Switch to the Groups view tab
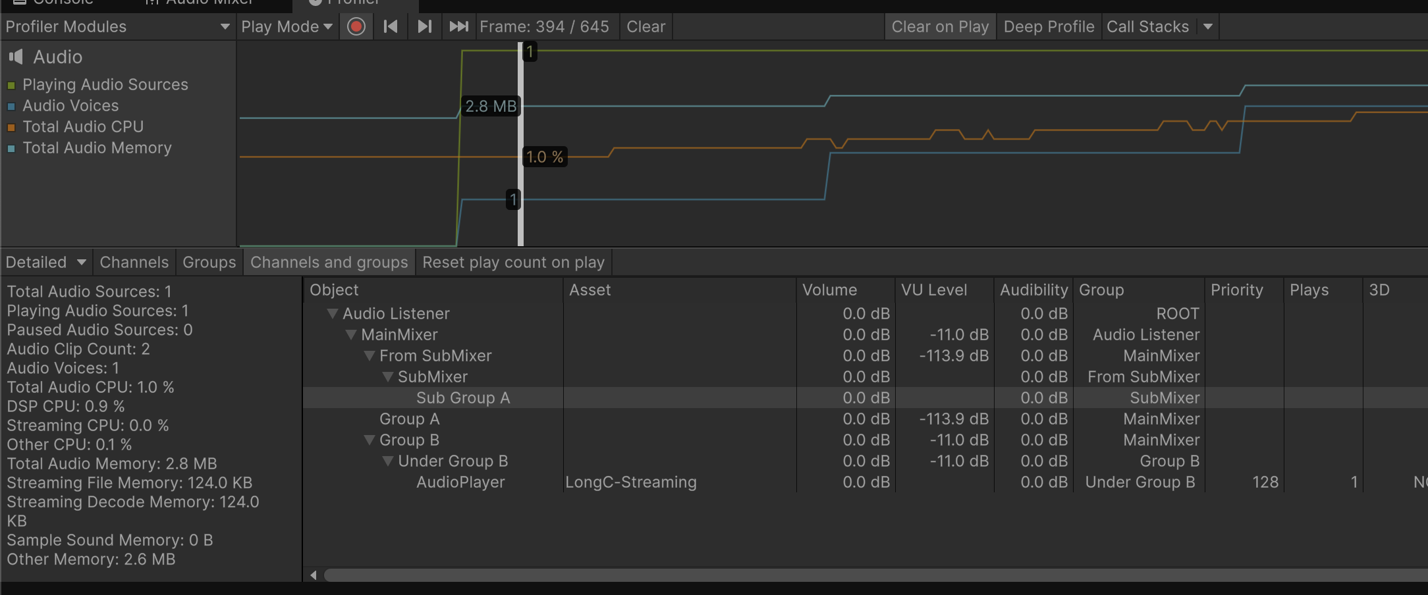The height and width of the screenshot is (595, 1428). (x=209, y=263)
